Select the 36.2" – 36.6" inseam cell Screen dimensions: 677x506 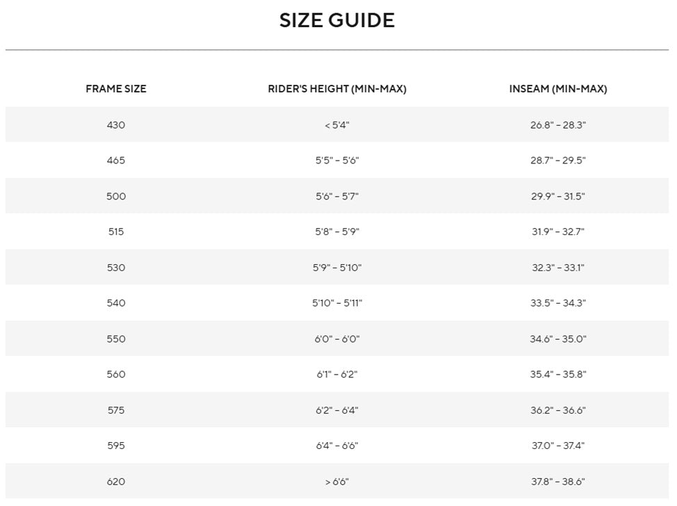click(x=558, y=409)
